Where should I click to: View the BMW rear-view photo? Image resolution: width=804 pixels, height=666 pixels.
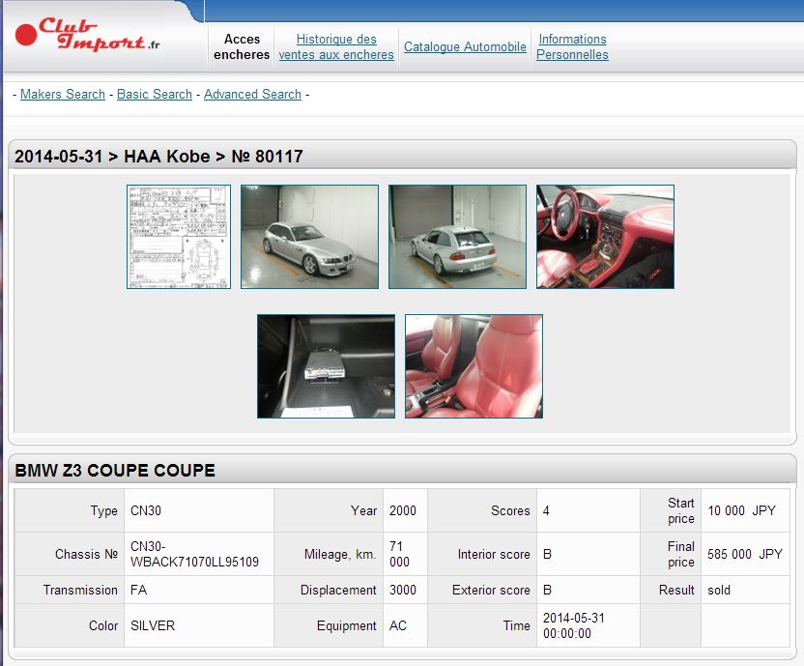click(457, 237)
